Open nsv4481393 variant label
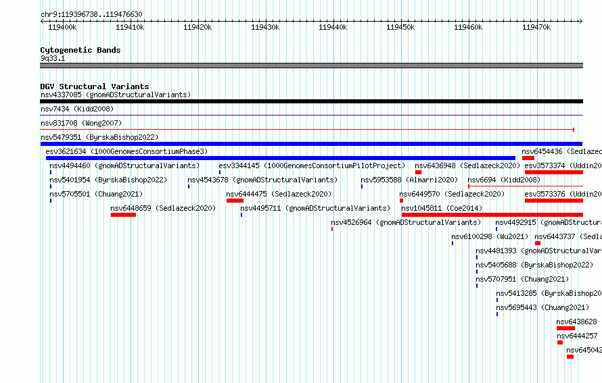 (x=538, y=251)
